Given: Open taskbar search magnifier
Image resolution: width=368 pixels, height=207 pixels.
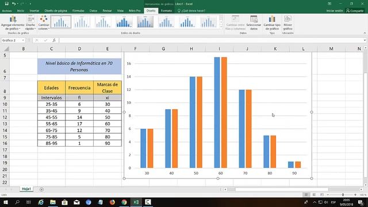Looking at the screenshot, I should pyautogui.click(x=17, y=202).
